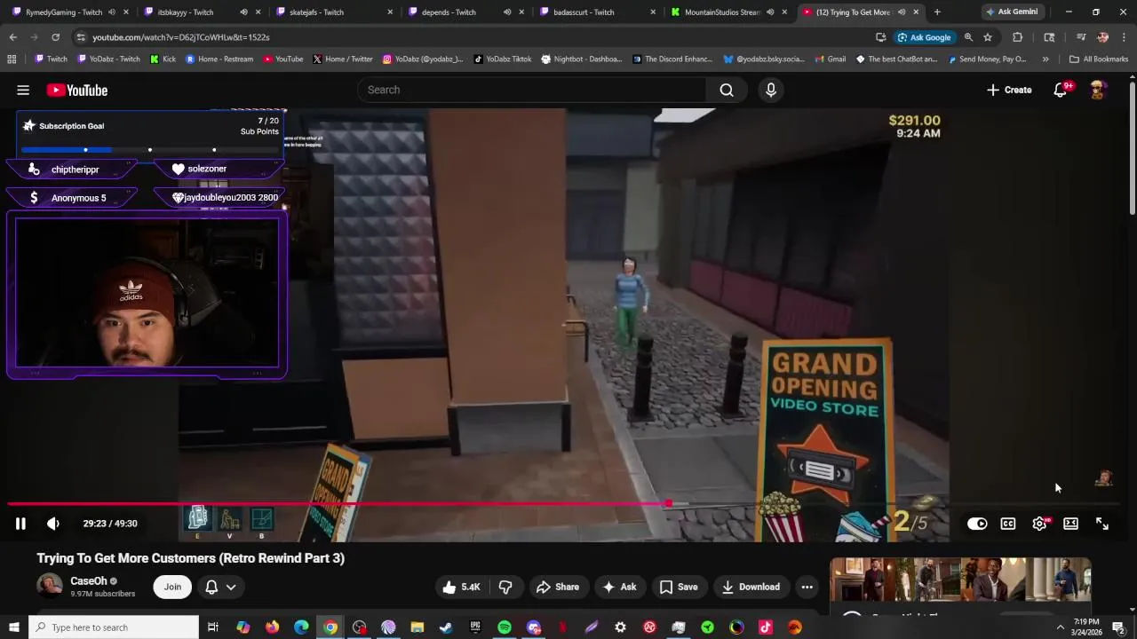Open the Nightbot Dashboard bookmark
Screen dimensions: 1137x639
click(x=581, y=59)
